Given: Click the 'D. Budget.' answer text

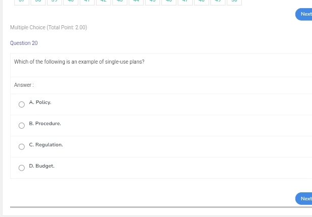Looking at the screenshot, I should point(41,166).
